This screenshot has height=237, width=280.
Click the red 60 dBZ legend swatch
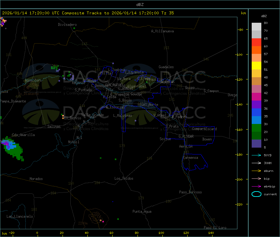tap(256, 42)
